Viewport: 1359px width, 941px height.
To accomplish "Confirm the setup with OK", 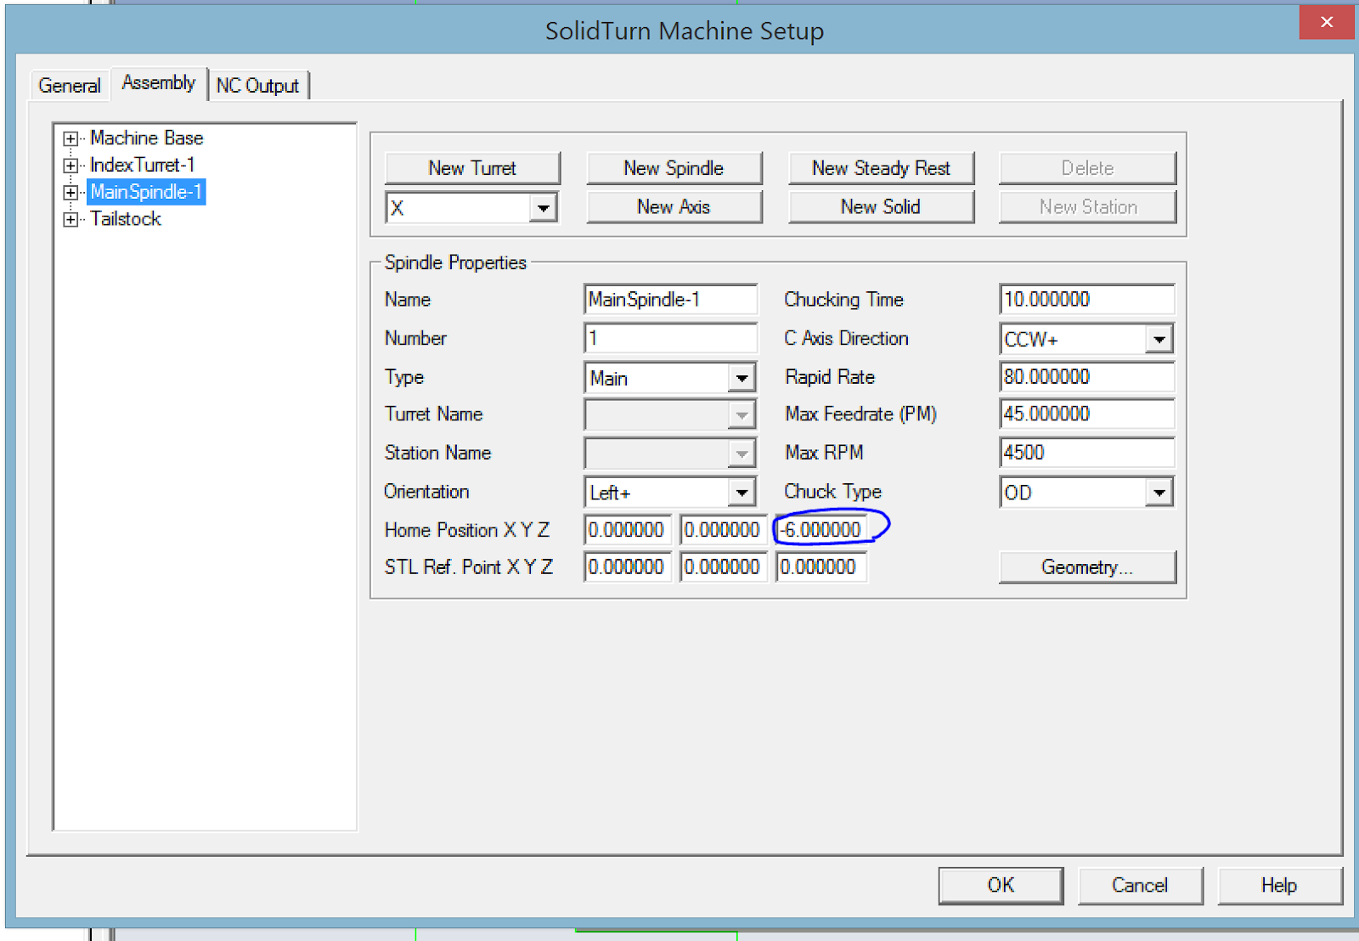I will click(x=1001, y=886).
